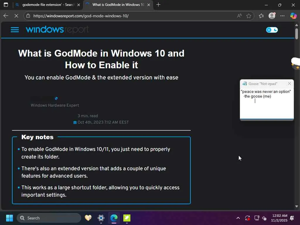Click the 'Key notes' heading
300x225 pixels.
[37, 137]
